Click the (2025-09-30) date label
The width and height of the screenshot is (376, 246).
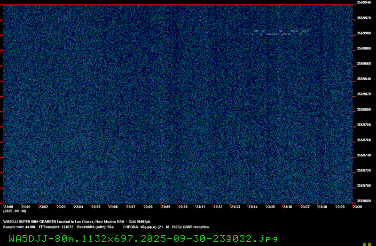(15, 211)
